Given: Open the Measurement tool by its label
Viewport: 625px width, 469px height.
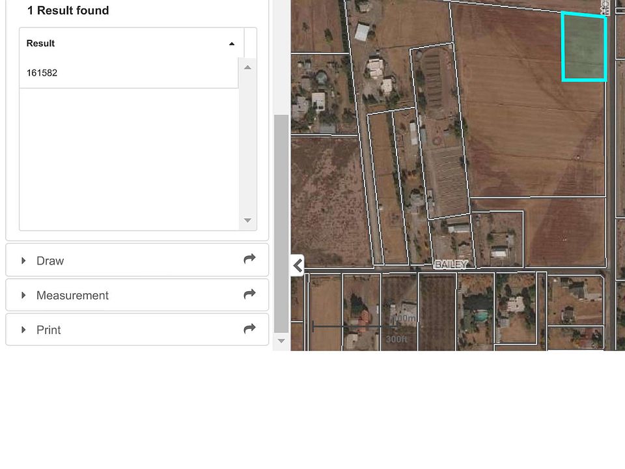Looking at the screenshot, I should click(x=72, y=295).
